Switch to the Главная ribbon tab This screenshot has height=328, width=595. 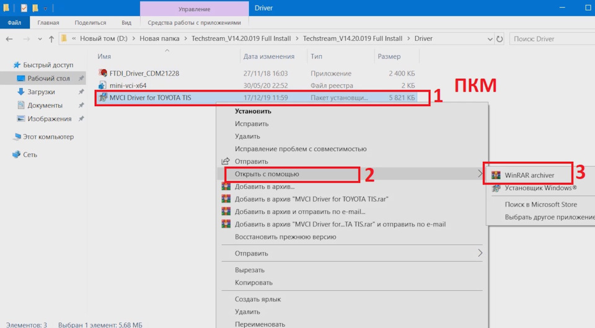[48, 22]
